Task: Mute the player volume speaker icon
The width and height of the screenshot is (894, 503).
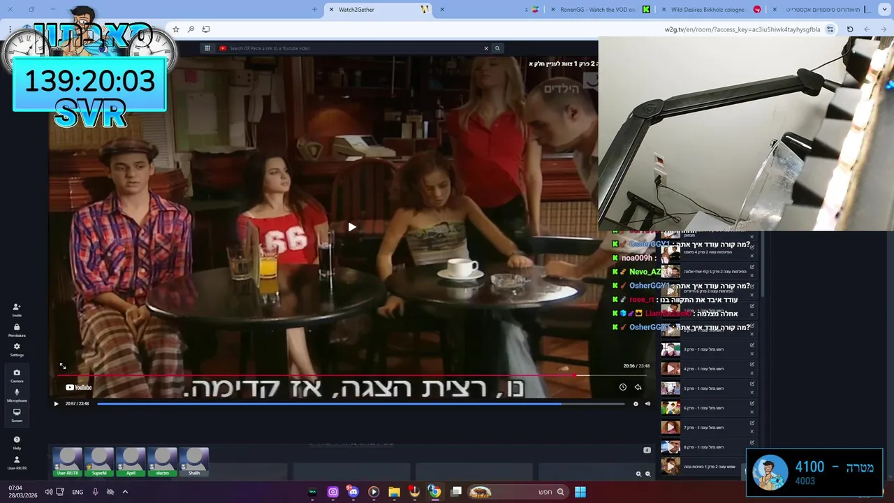Action: pyautogui.click(x=647, y=404)
